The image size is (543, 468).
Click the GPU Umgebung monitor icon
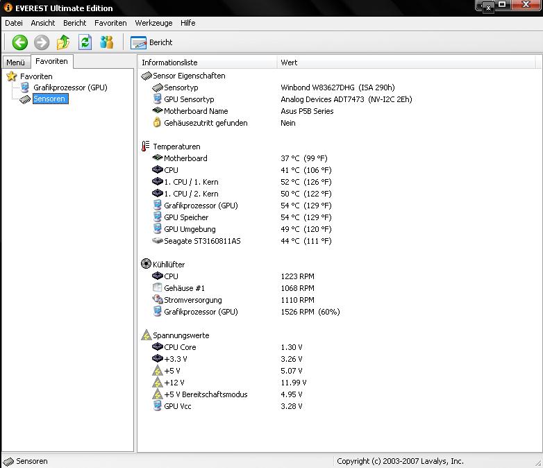(158, 229)
